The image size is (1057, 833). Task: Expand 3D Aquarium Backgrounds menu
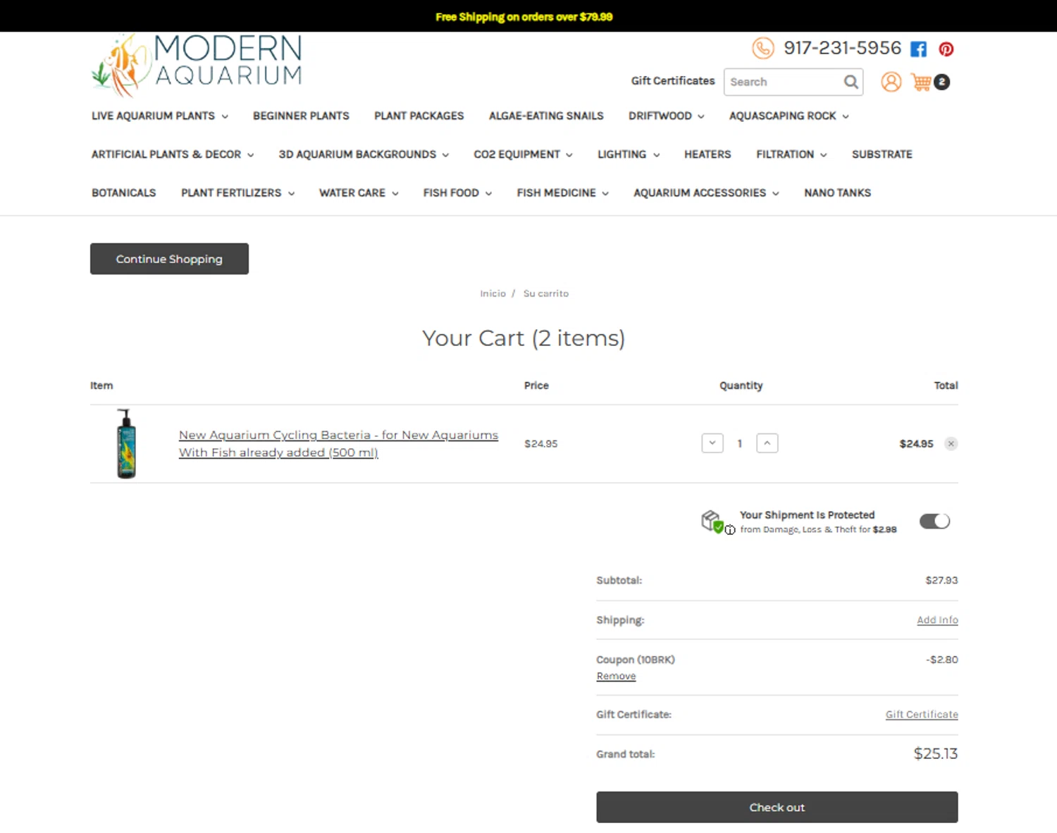[364, 154]
